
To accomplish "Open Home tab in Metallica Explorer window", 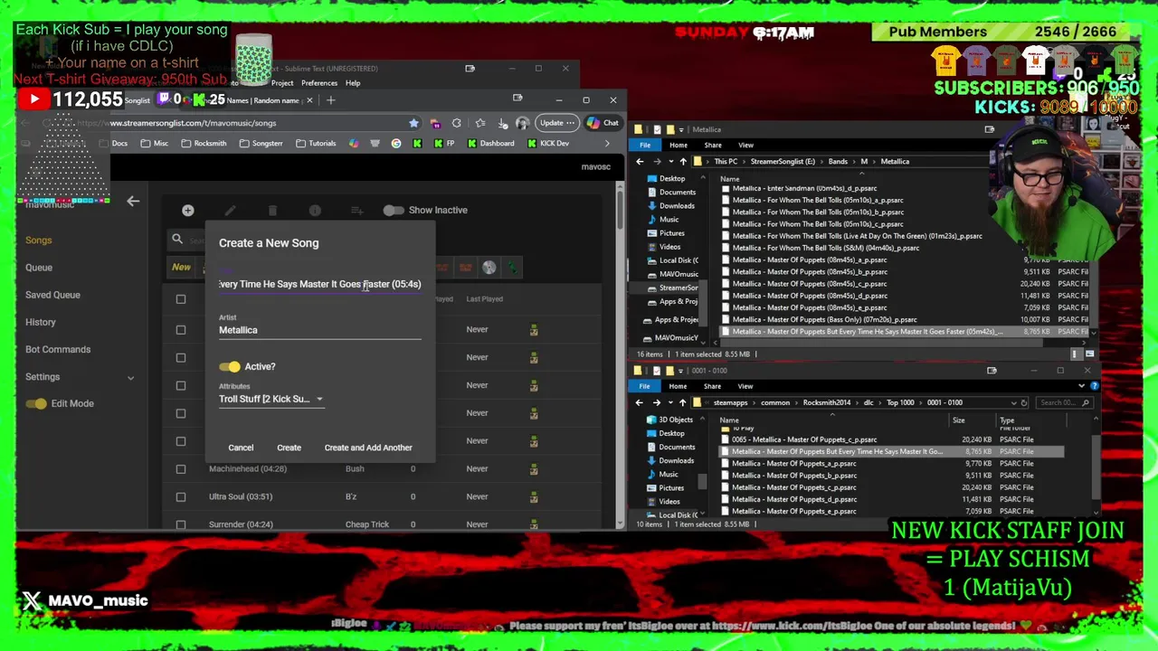I will pyautogui.click(x=679, y=146).
